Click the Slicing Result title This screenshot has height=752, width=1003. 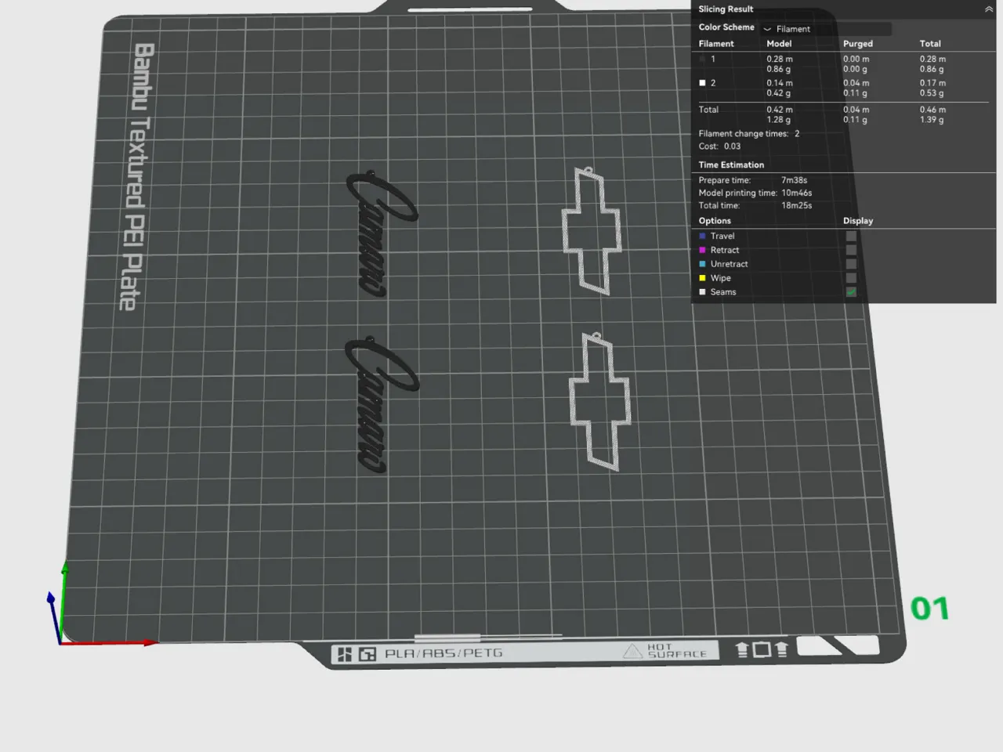[726, 9]
